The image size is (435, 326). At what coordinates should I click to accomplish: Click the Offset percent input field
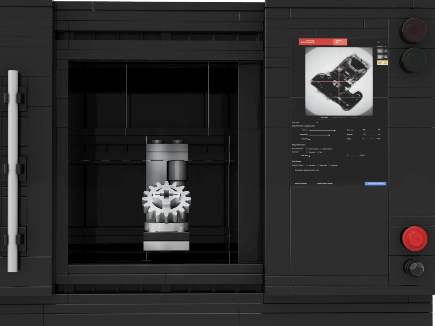click(x=366, y=138)
